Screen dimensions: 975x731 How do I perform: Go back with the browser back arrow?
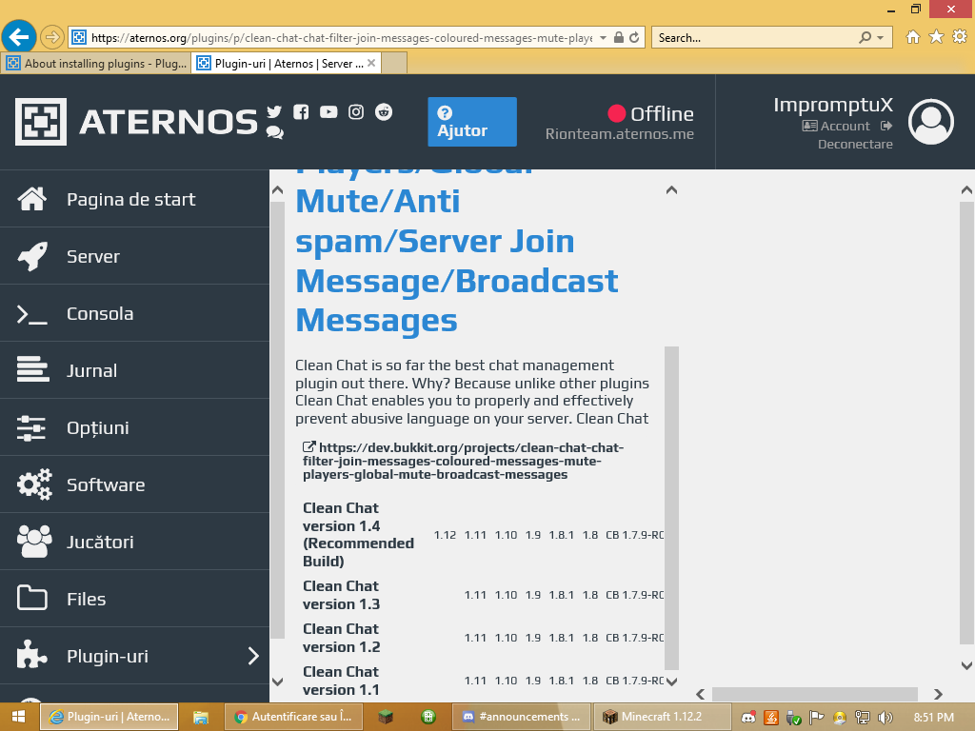point(19,37)
